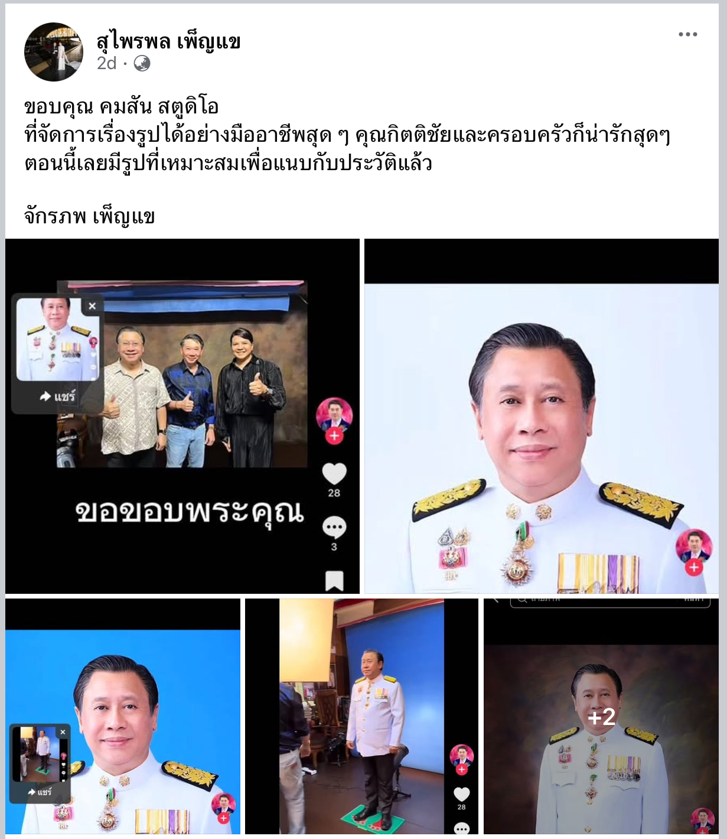Tap the heart like icon with 28
The height and width of the screenshot is (839, 727).
334,474
